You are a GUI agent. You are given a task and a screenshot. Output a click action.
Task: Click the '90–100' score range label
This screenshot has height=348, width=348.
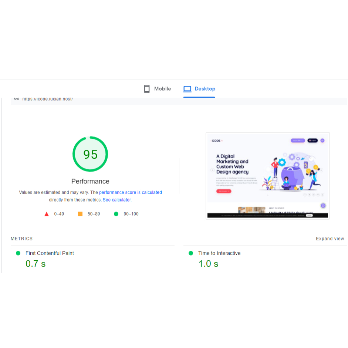131,214
